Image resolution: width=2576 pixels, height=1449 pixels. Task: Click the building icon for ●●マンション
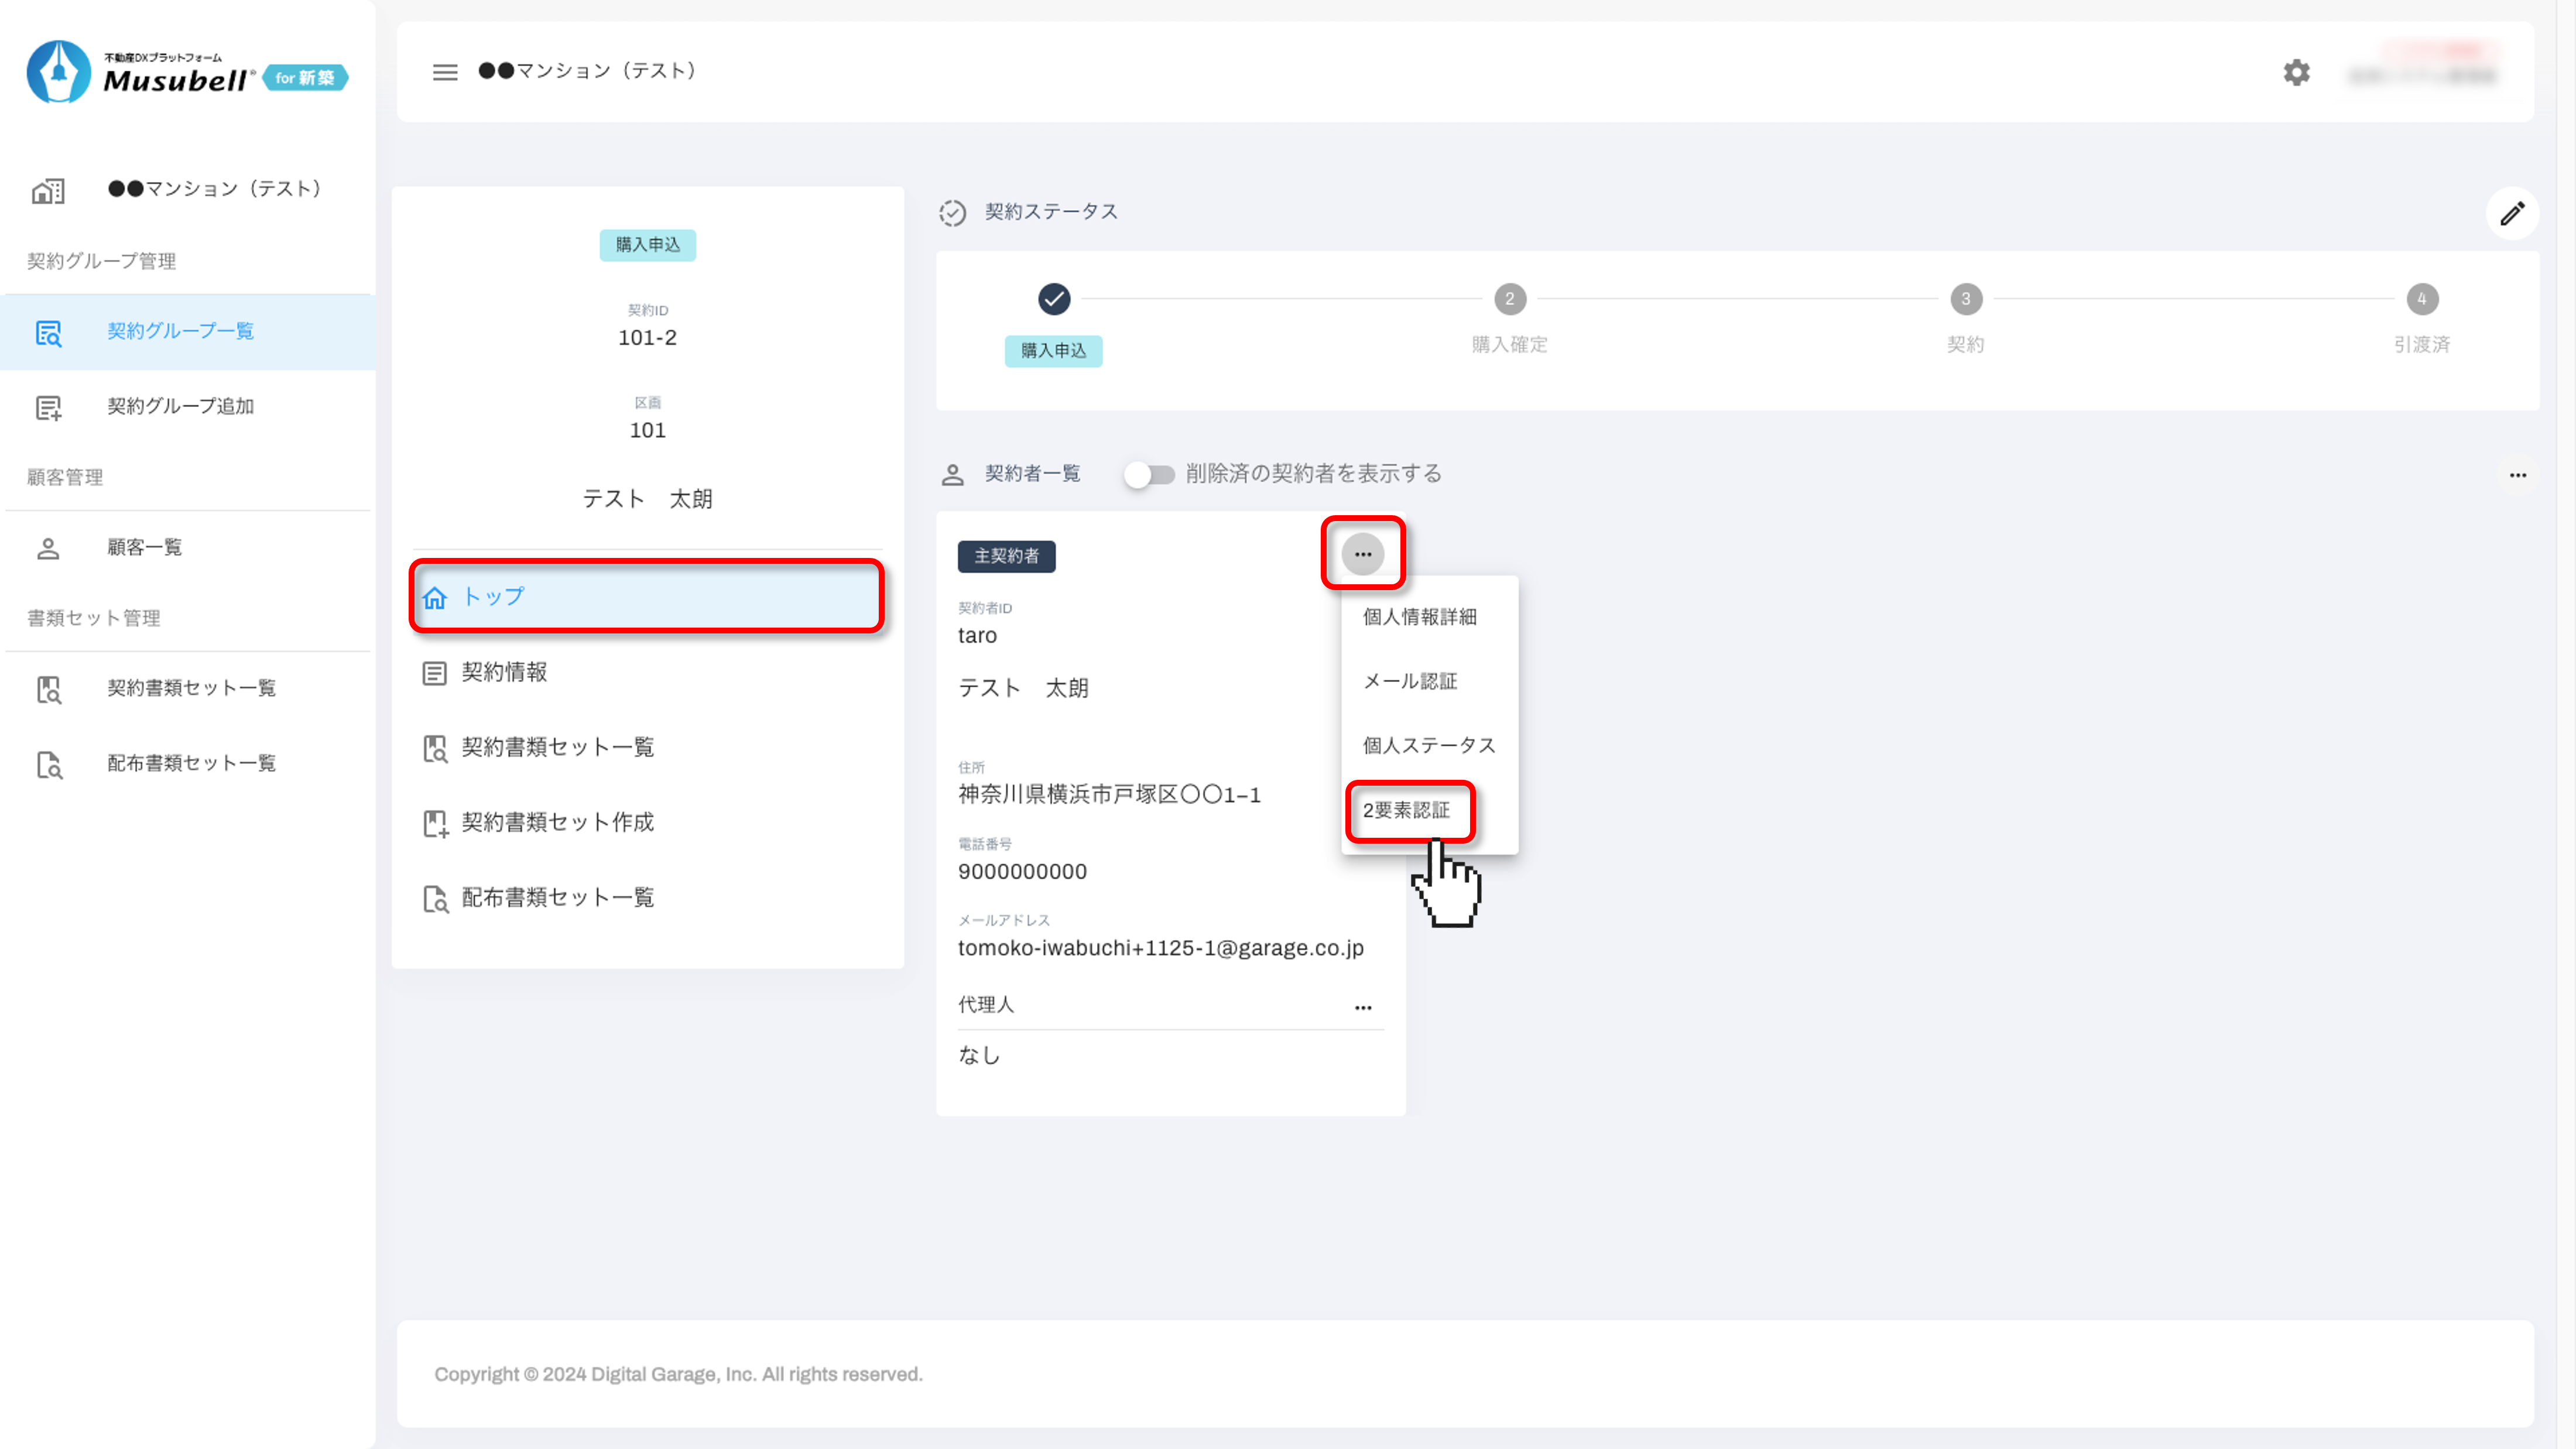click(48, 190)
